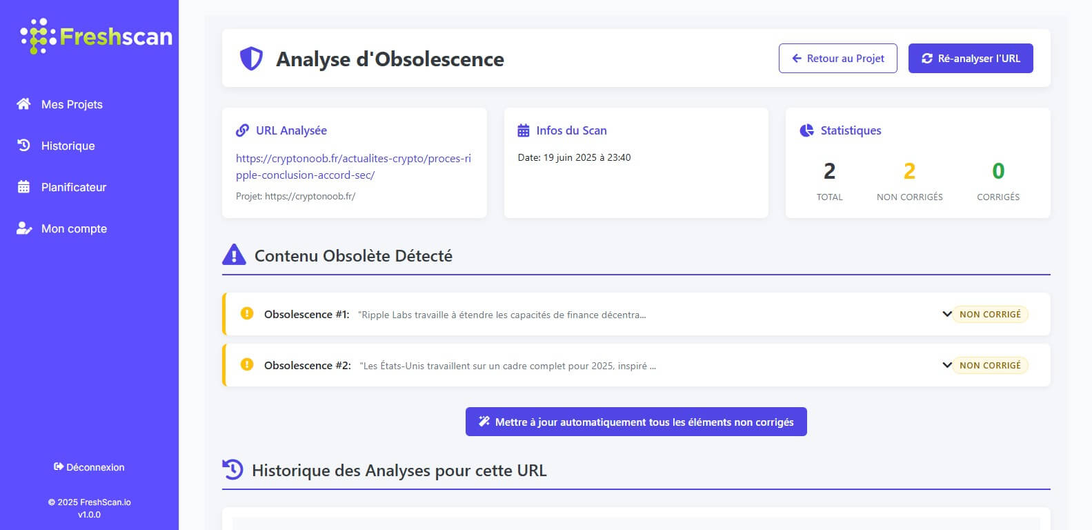The height and width of the screenshot is (530, 1092).
Task: Expand the Obsolescence #2 chevron
Action: [x=946, y=365]
